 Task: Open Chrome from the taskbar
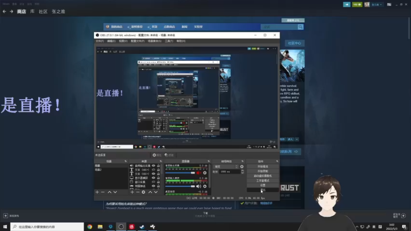point(89,227)
